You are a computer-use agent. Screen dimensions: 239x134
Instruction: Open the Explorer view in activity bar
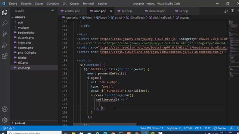4,12
